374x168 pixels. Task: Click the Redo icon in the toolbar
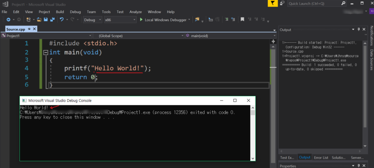(x=72, y=20)
